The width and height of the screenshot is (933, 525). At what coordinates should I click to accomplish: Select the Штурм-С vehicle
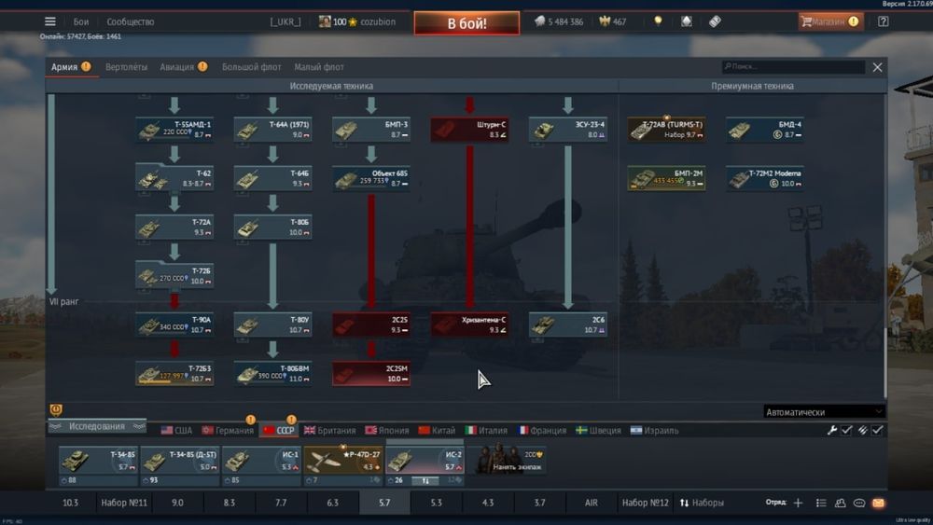(x=469, y=129)
